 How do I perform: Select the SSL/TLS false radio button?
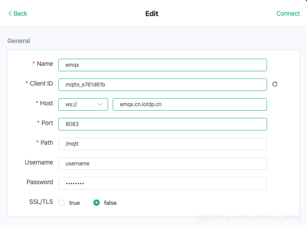[x=96, y=203]
